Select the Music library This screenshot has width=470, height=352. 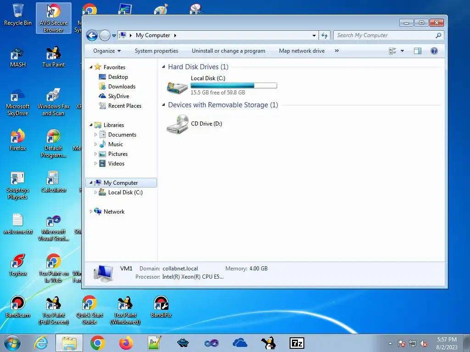tap(115, 144)
